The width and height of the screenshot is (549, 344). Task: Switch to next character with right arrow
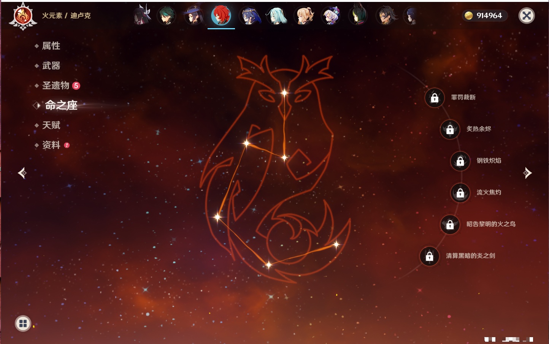coord(527,173)
